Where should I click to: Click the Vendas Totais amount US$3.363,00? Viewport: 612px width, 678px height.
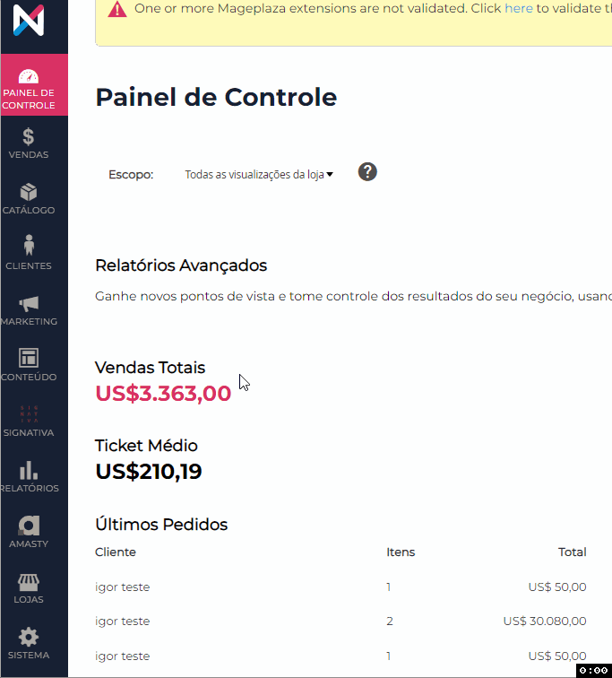pos(163,393)
